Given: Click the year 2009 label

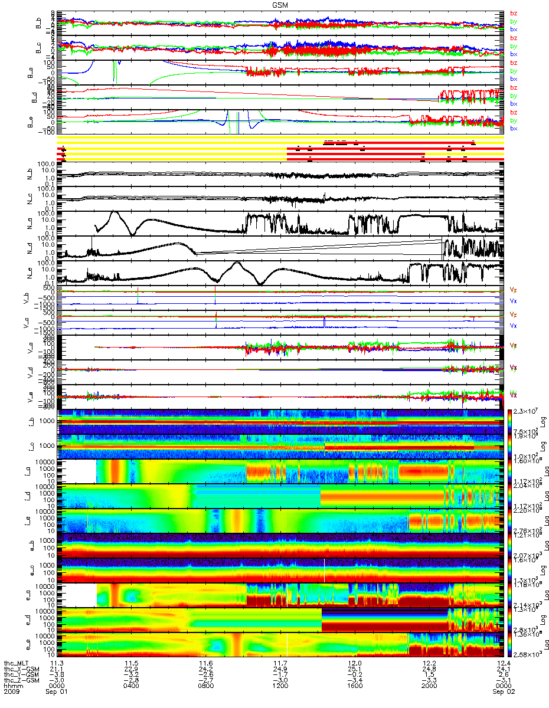Looking at the screenshot, I should (x=12, y=693).
